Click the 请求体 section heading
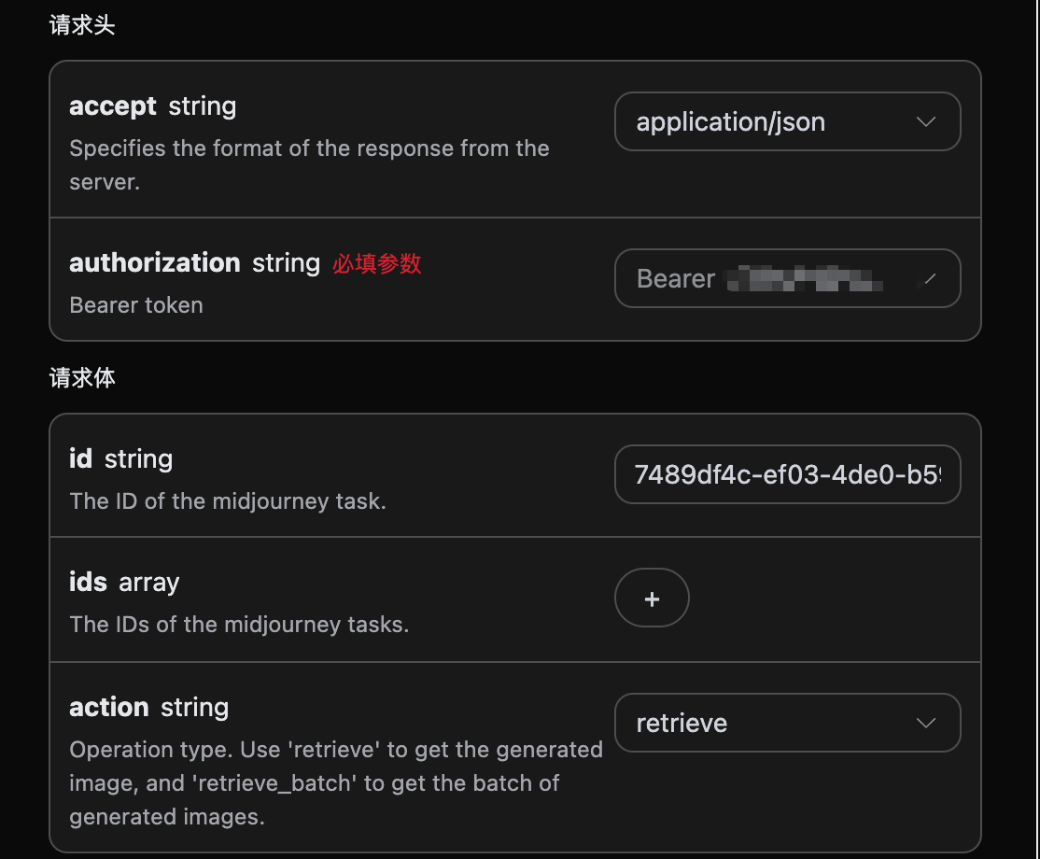Screen dimensions: 1040x859 (x=82, y=378)
